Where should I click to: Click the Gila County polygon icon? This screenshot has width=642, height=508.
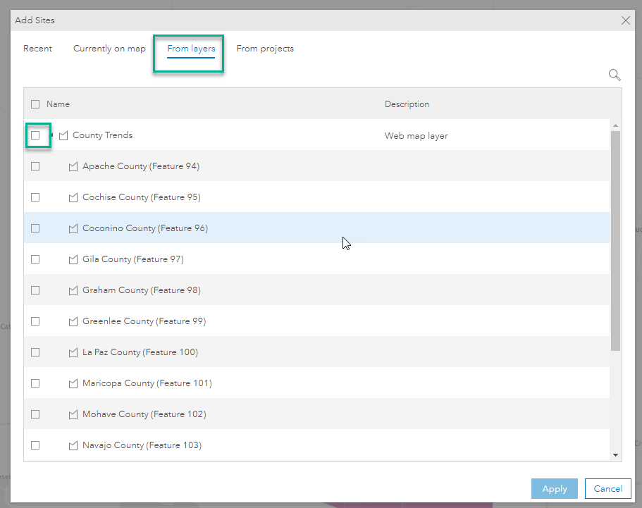pyautogui.click(x=73, y=259)
